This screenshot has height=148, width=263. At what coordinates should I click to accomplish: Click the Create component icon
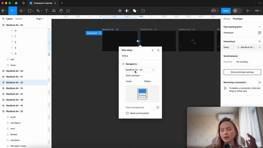[120, 11]
